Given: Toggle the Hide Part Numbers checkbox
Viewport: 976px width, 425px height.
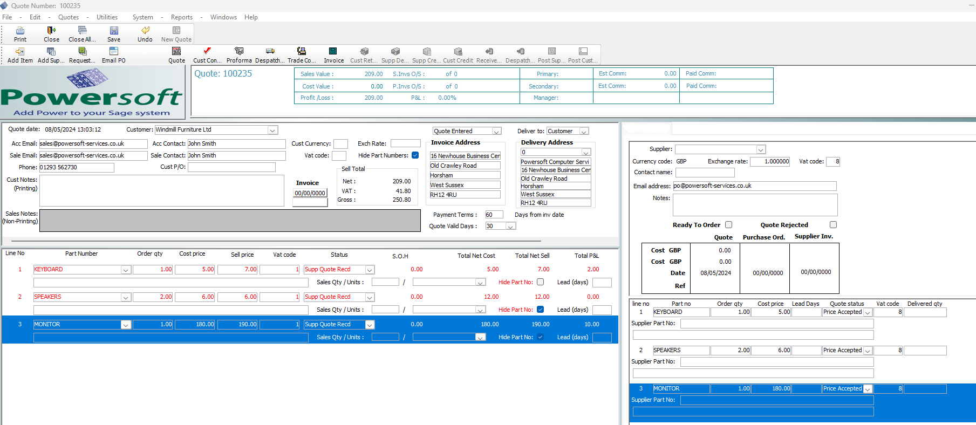Looking at the screenshot, I should tap(415, 155).
